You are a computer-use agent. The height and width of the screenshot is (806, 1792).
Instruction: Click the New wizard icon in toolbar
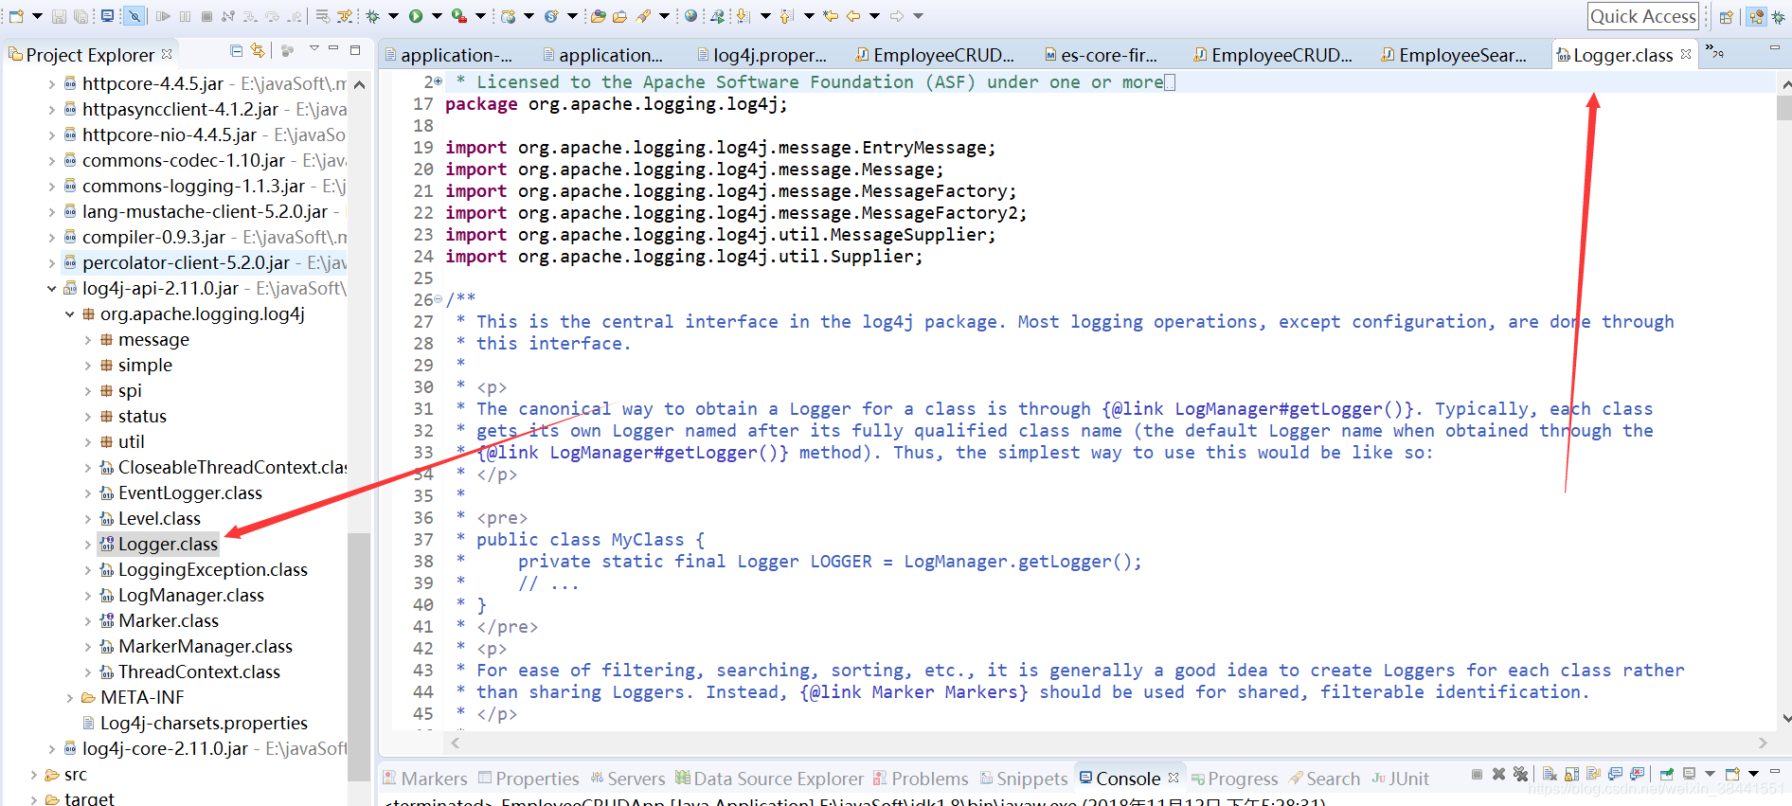click(16, 16)
